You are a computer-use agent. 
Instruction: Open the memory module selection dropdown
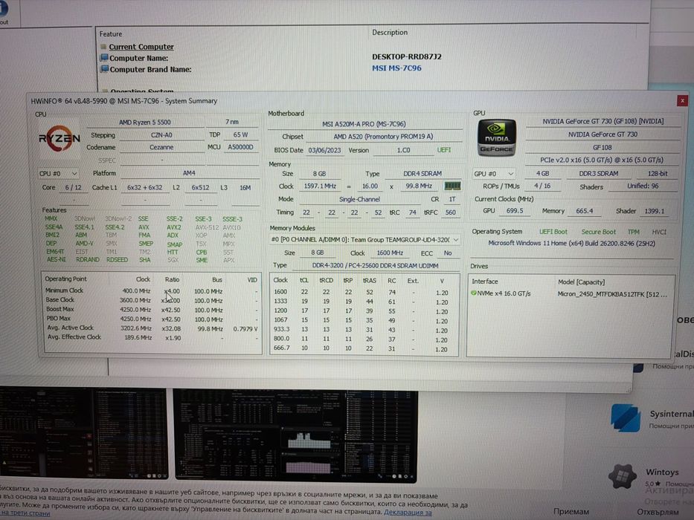coord(364,240)
